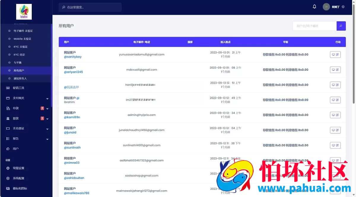Open details for user @sunilnath

click(335, 145)
